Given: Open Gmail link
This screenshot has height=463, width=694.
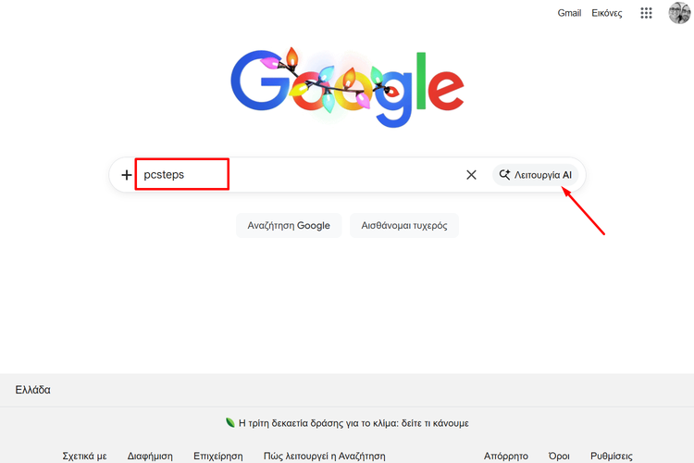Looking at the screenshot, I should click(569, 13).
